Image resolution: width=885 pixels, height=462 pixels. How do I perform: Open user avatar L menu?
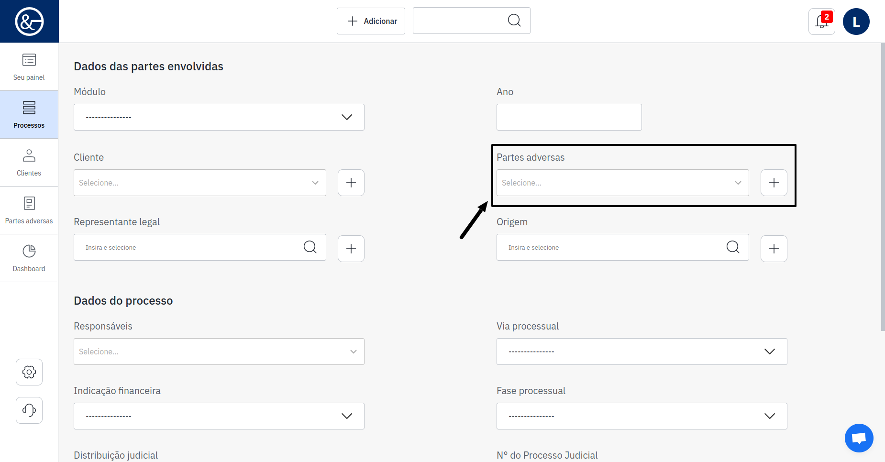(856, 22)
